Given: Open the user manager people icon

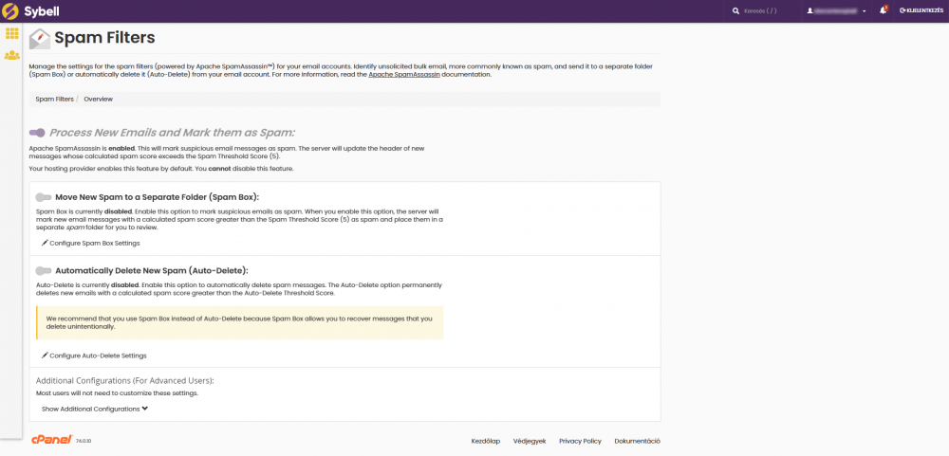Looking at the screenshot, I should [x=11, y=55].
